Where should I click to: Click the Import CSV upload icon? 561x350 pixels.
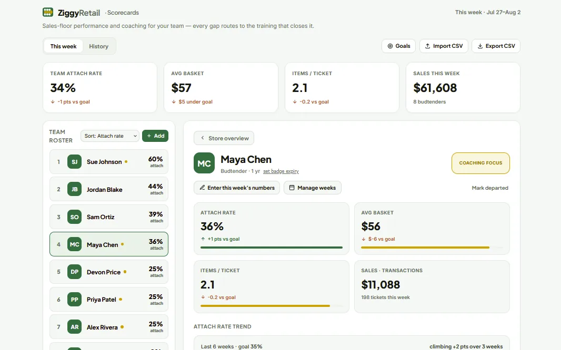427,46
